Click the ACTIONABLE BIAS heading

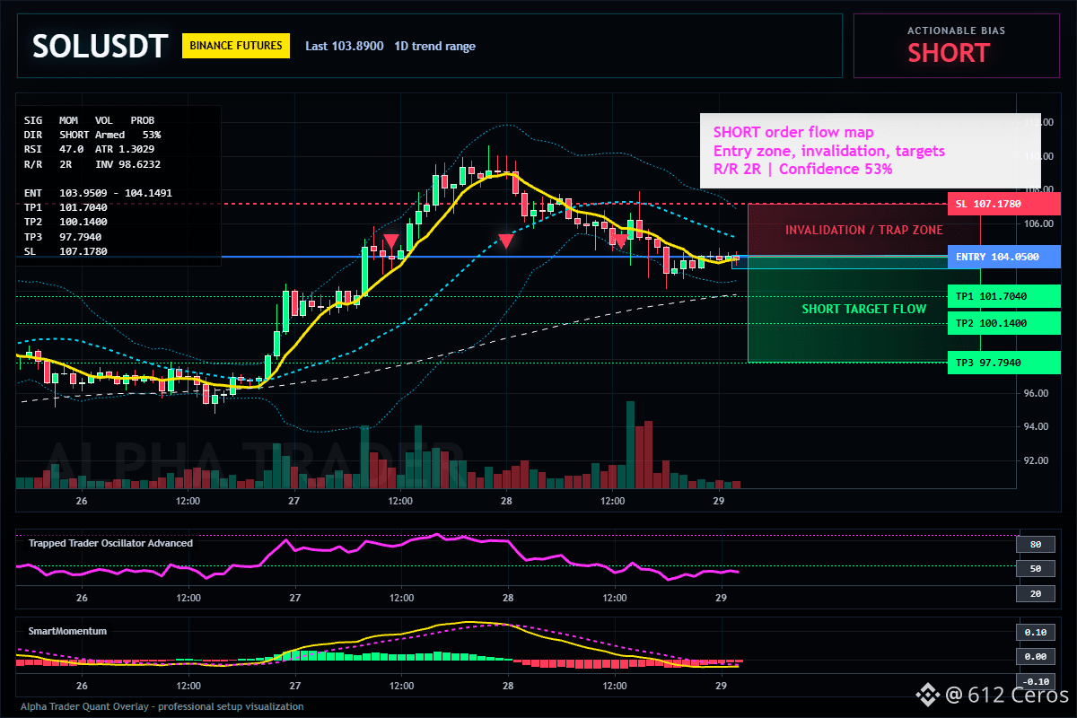tap(957, 31)
